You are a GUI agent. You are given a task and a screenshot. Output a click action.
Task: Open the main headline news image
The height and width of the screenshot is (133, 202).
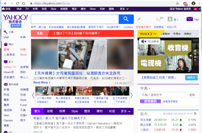pyautogui.click(x=82, y=54)
